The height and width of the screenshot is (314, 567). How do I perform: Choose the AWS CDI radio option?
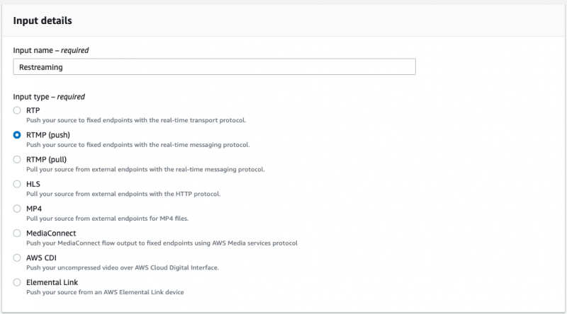click(x=17, y=257)
